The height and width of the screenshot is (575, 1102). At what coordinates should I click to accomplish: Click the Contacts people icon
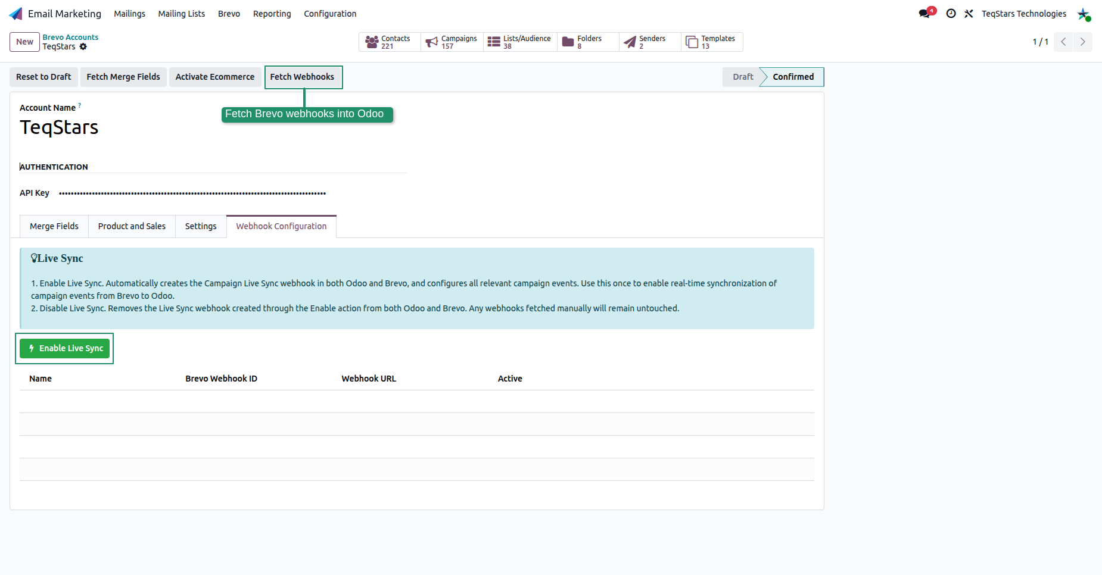(372, 42)
